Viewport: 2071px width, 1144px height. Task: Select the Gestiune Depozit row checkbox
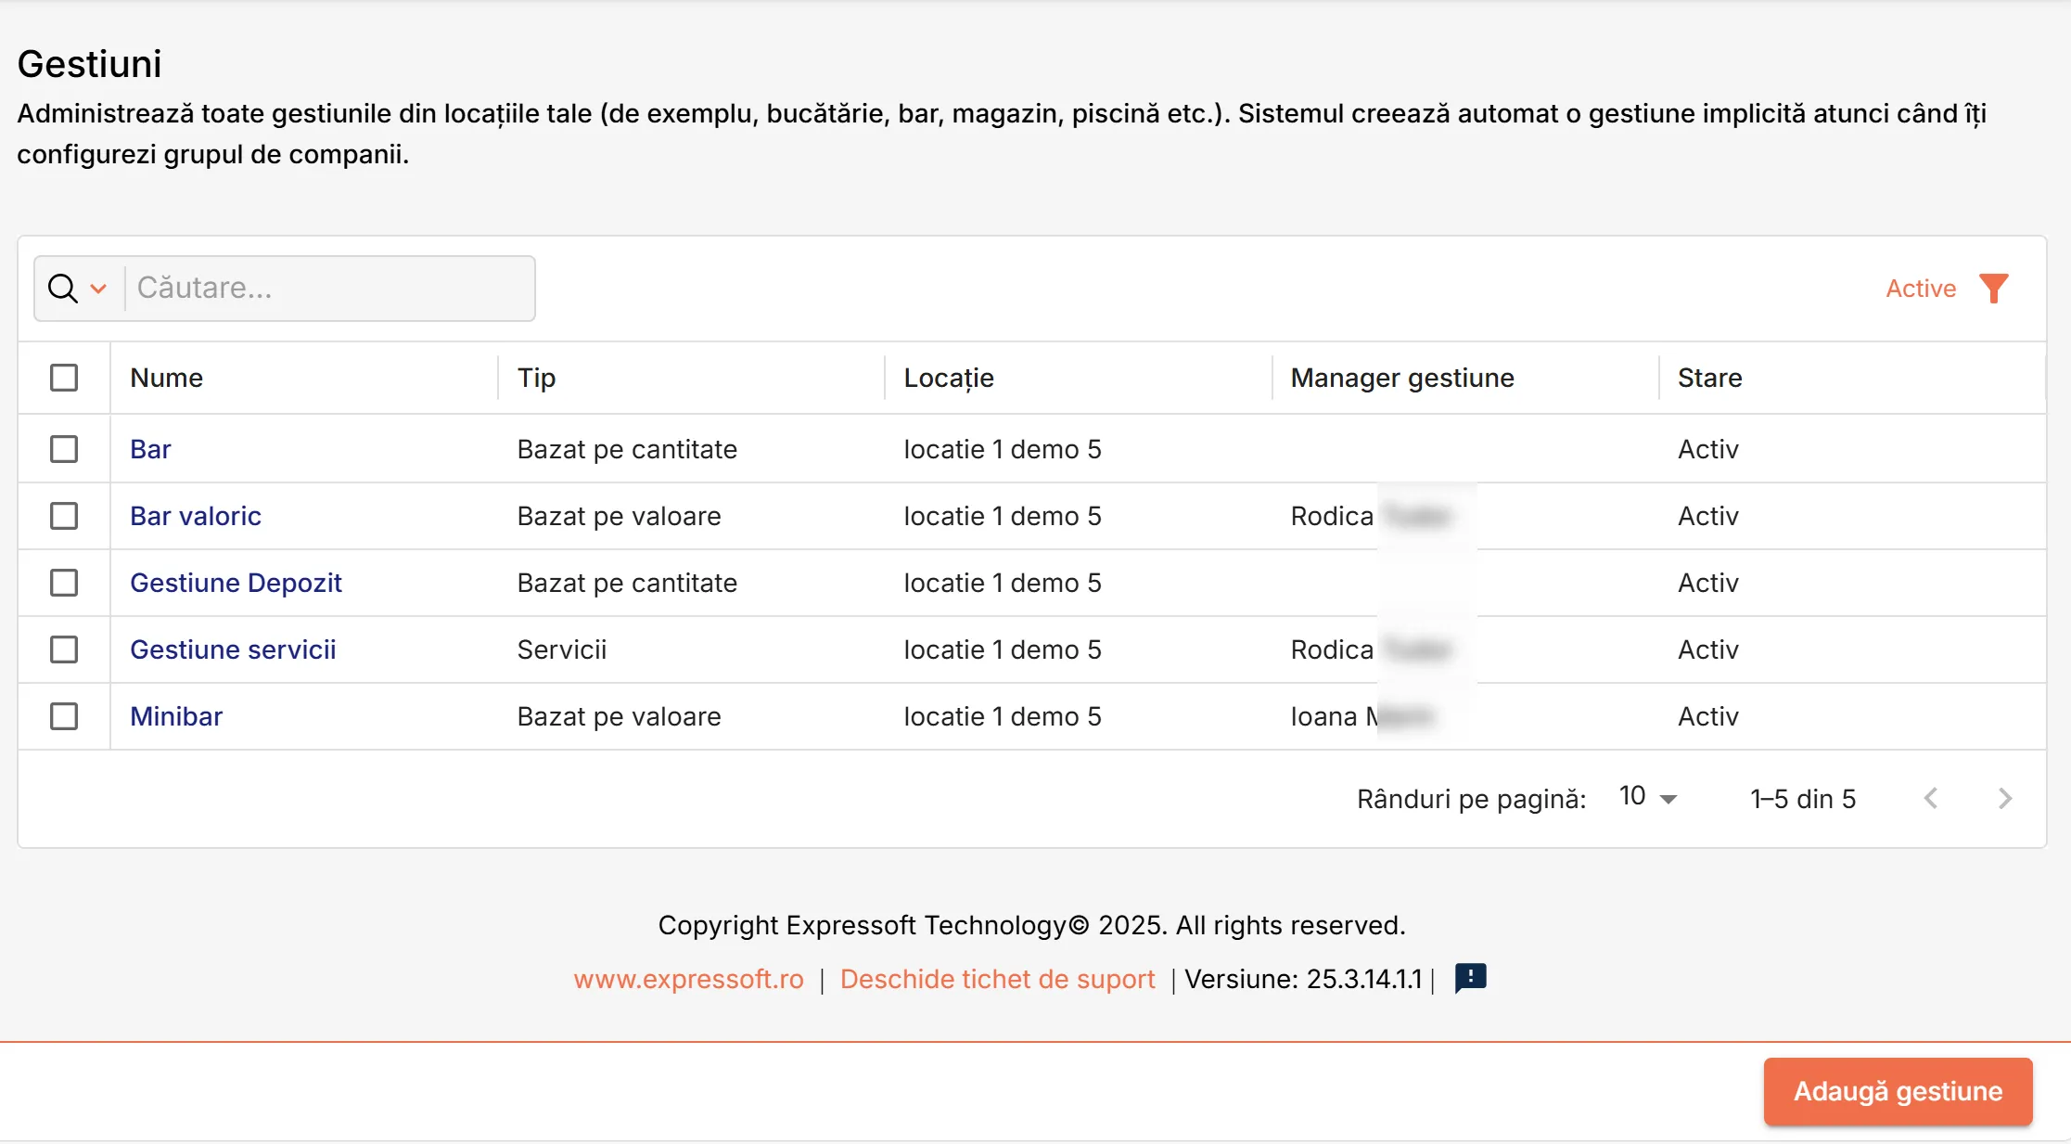(x=64, y=583)
